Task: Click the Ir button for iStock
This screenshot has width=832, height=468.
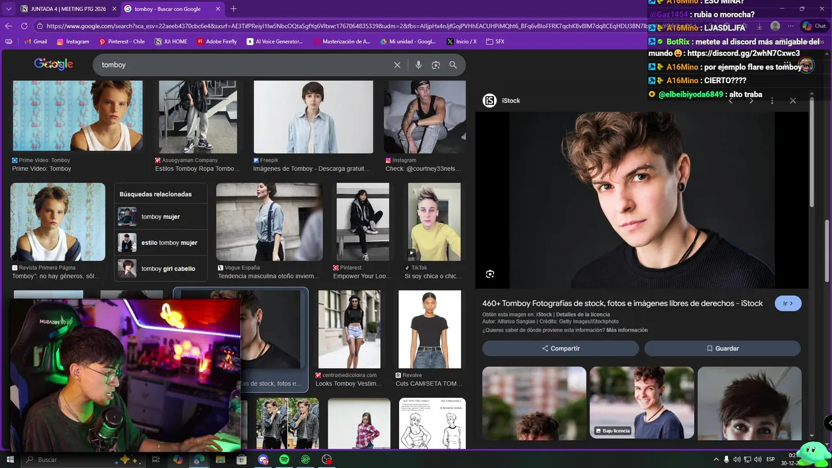Action: click(x=788, y=304)
